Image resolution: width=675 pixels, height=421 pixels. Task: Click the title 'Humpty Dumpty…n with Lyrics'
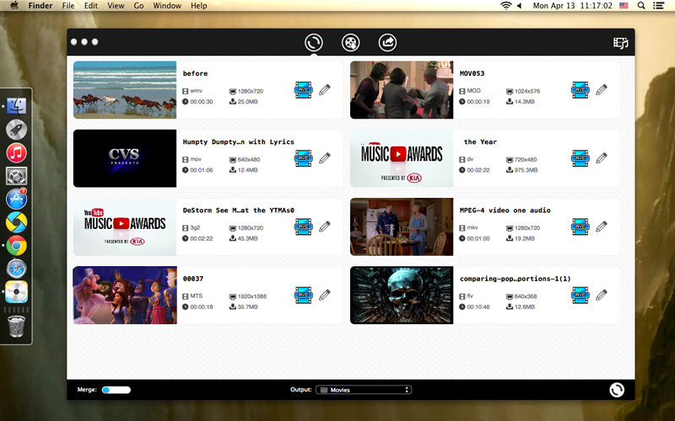[x=239, y=141]
